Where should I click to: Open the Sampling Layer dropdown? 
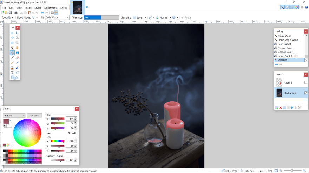pos(139,17)
